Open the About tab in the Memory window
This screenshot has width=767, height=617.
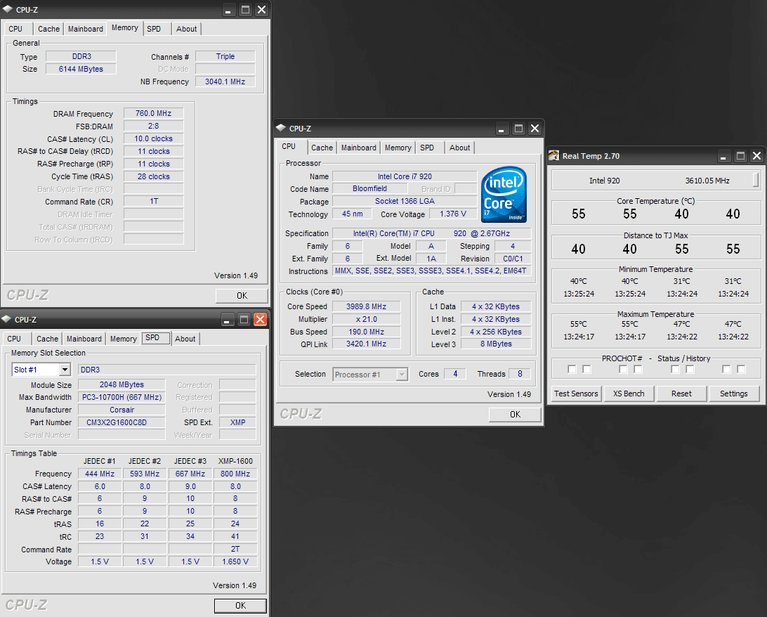pyautogui.click(x=186, y=29)
